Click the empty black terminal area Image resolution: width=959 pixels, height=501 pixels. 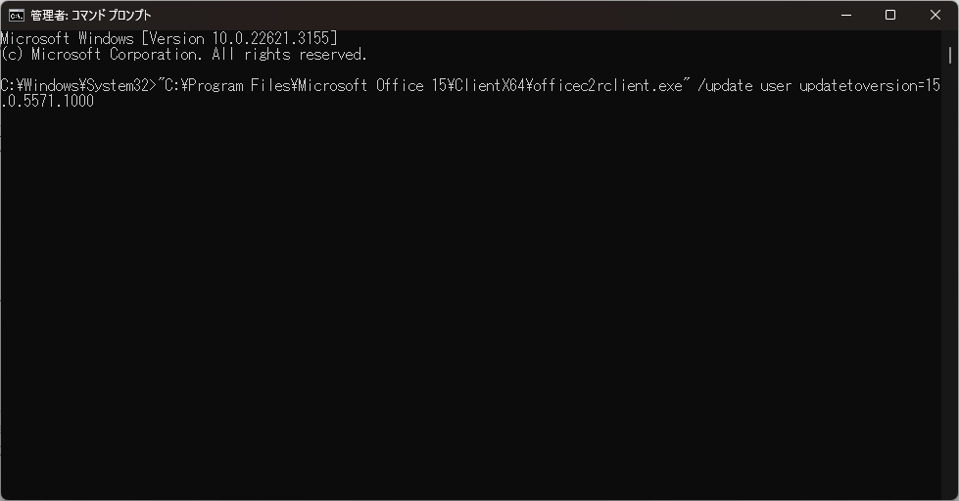[x=470, y=313]
